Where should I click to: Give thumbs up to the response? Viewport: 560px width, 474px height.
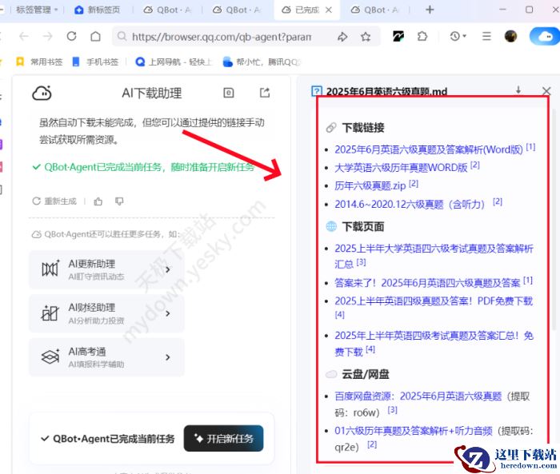click(x=98, y=201)
